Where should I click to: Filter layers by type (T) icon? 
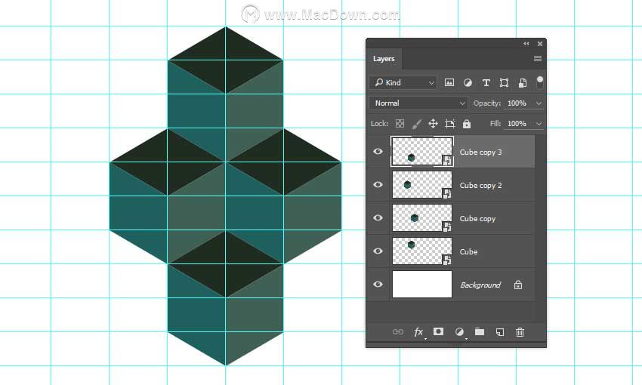[x=486, y=82]
